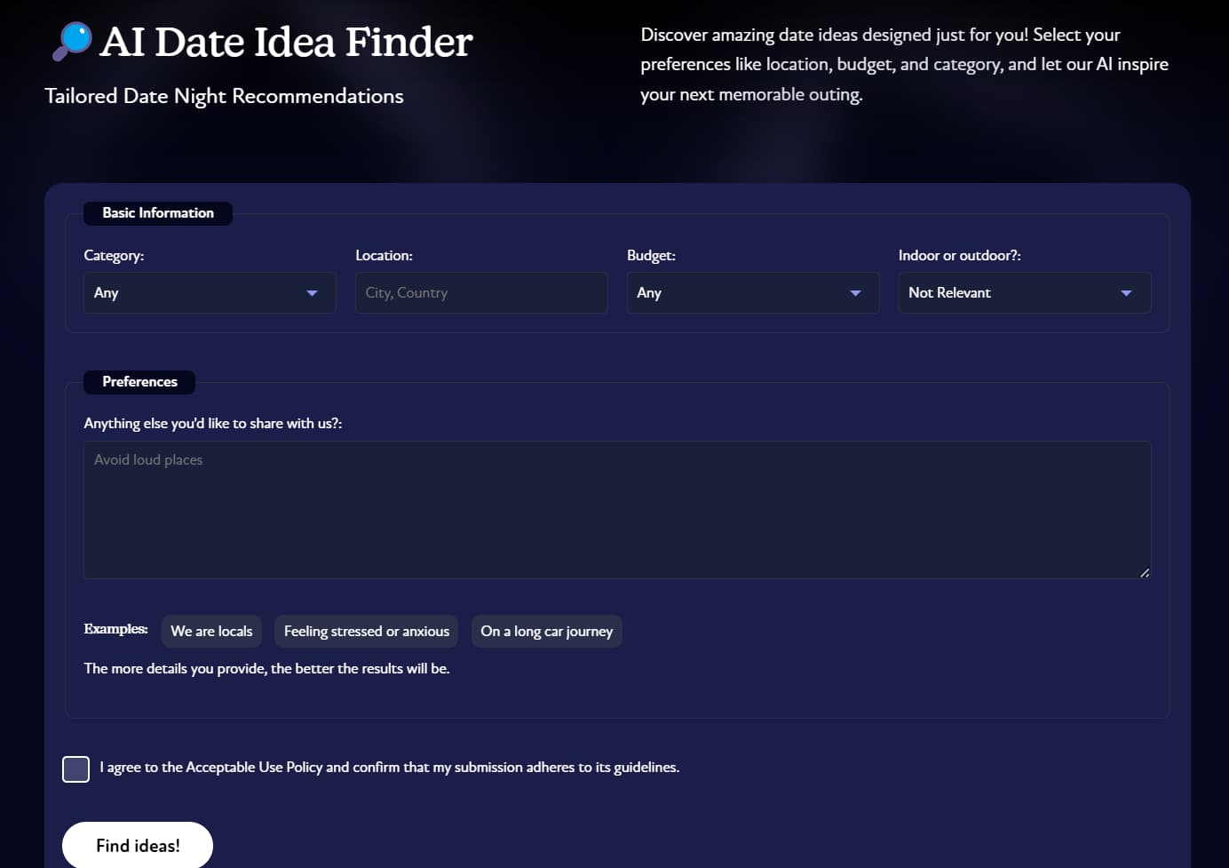Click the Acceptable Use Policy agreement text
The height and width of the screenshot is (868, 1229).
tap(390, 767)
